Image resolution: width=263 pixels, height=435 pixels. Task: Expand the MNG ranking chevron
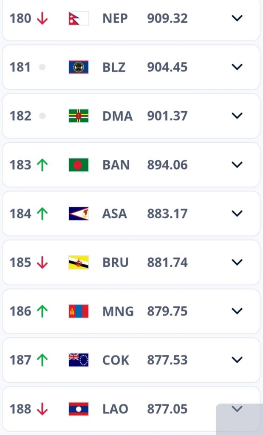point(237,311)
